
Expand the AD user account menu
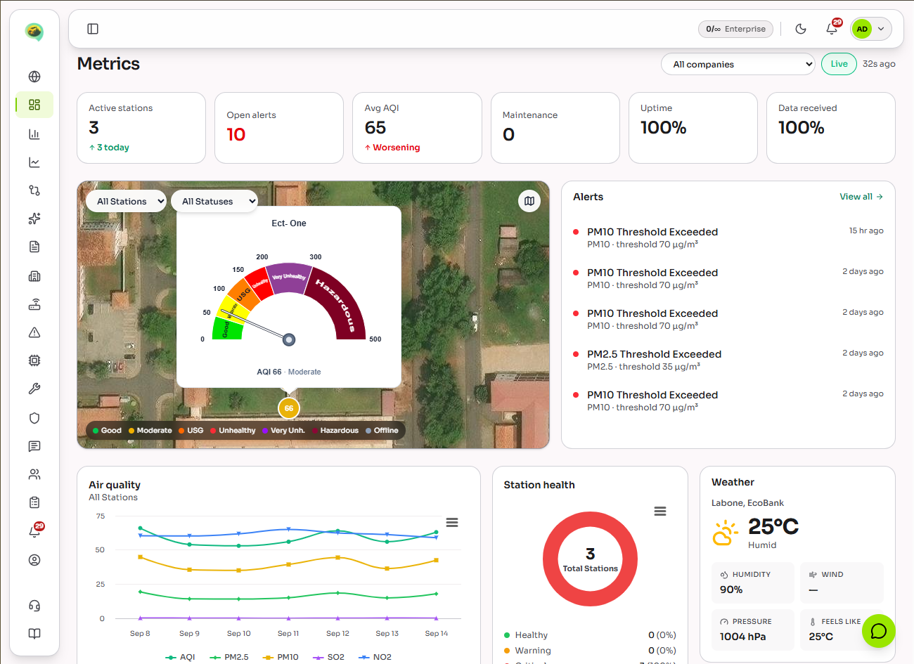tap(871, 29)
